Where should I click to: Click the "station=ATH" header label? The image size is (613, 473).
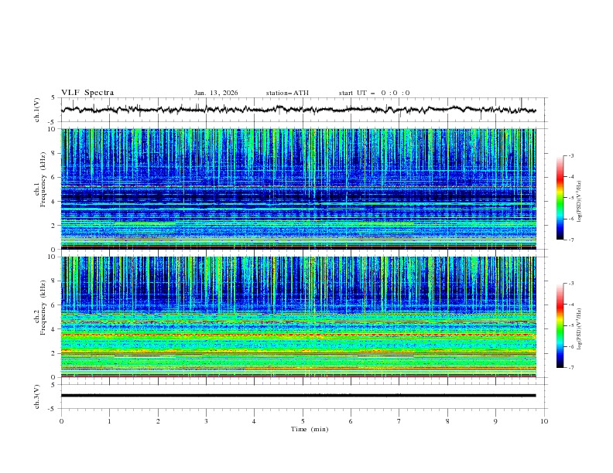(x=287, y=93)
